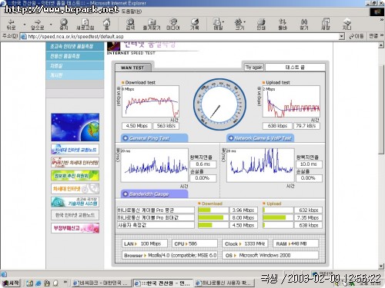Click the 4.50 Mbps download result box
The height and width of the screenshot is (288, 385).
click(136, 126)
